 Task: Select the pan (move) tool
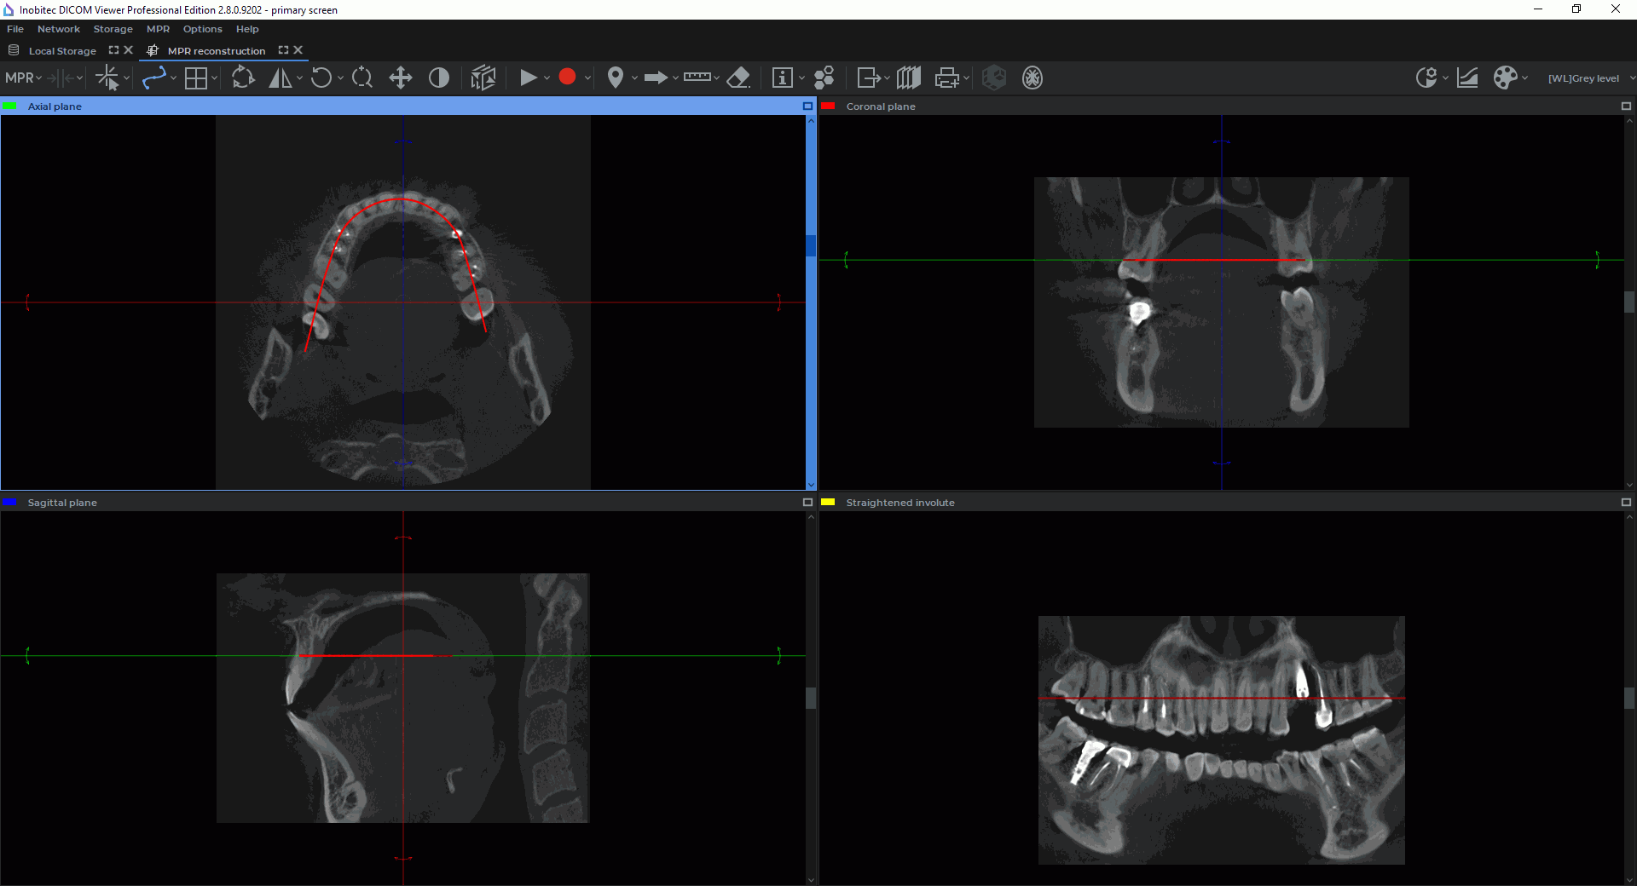[x=401, y=78]
